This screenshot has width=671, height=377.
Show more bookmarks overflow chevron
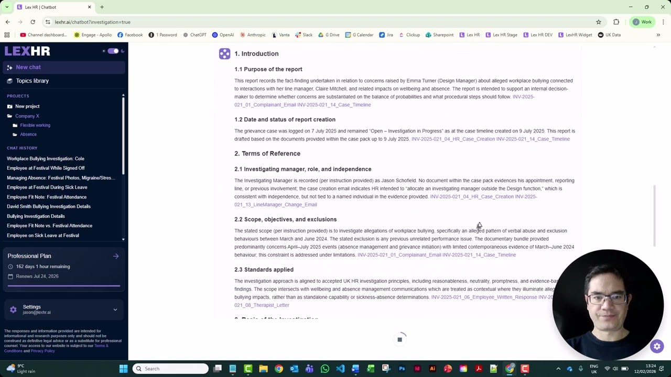pyautogui.click(x=658, y=35)
